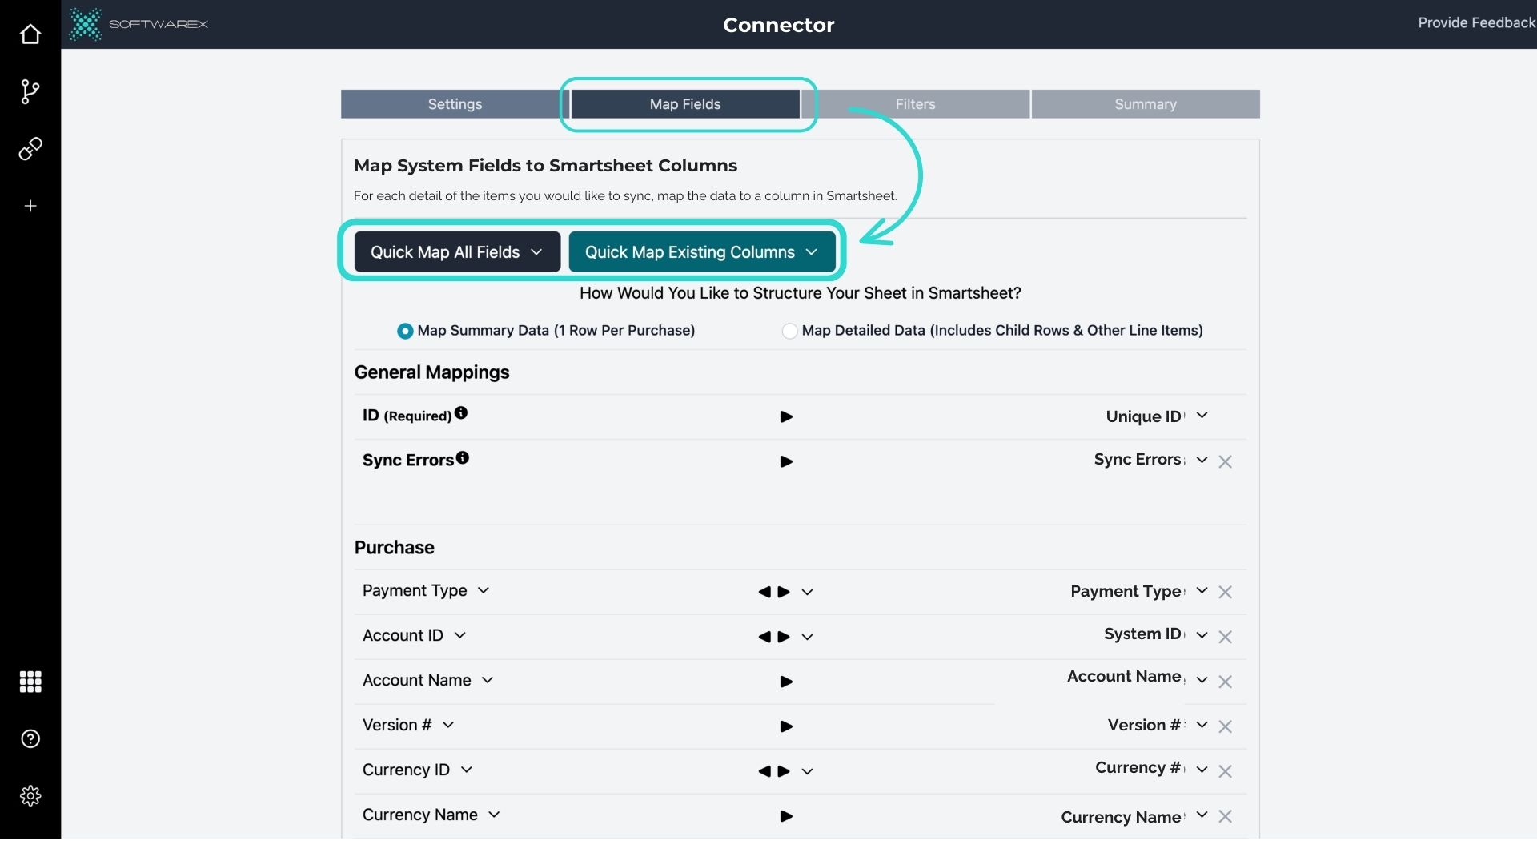Expand the Currency ID field options
1537x865 pixels.
pyautogui.click(x=467, y=770)
